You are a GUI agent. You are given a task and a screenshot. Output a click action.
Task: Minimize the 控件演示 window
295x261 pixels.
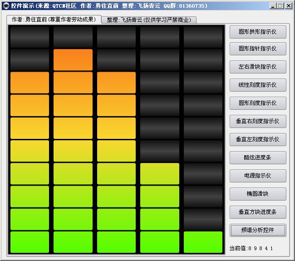point(273,6)
